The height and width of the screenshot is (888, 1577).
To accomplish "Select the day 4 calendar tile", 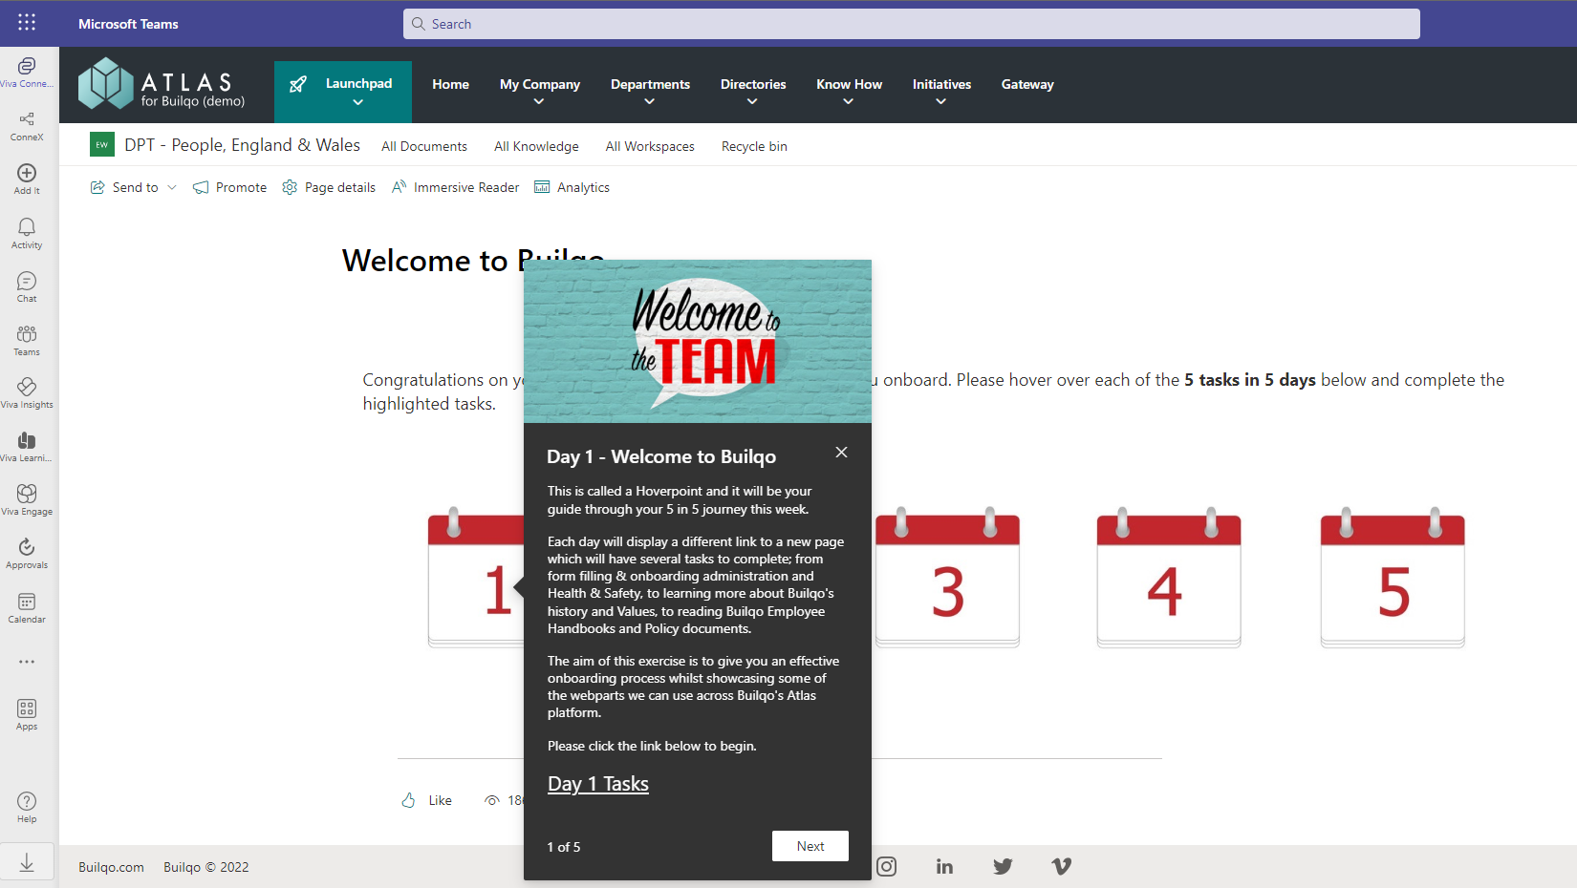I will [x=1168, y=580].
